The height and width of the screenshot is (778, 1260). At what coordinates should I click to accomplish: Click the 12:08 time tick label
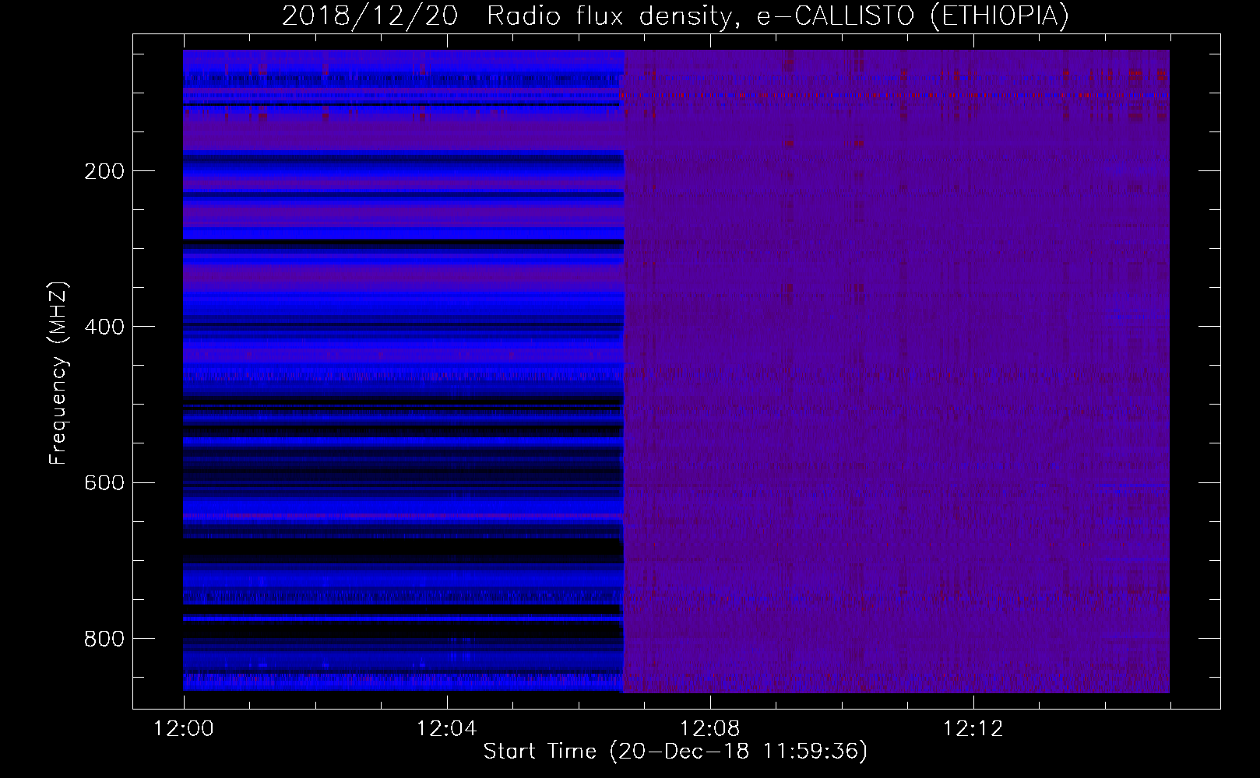coord(709,729)
